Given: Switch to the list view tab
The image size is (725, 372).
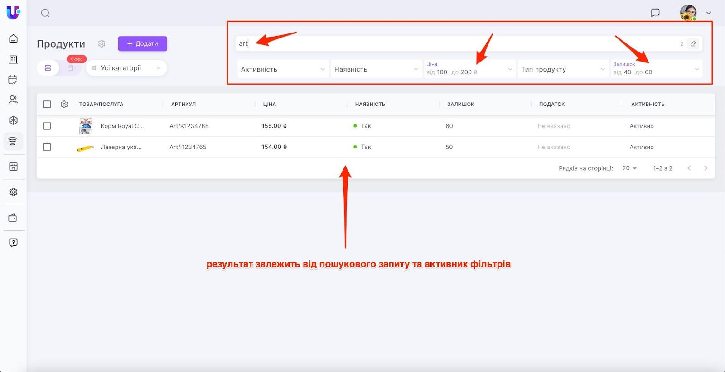Looking at the screenshot, I should tap(48, 68).
